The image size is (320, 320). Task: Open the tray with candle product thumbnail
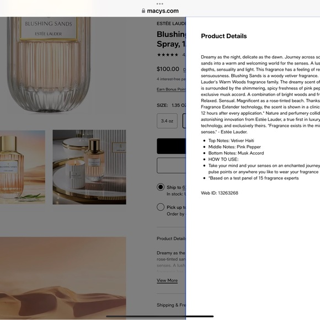[89, 167]
